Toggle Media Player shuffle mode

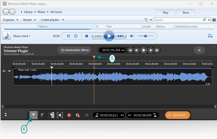[x=68, y=36]
